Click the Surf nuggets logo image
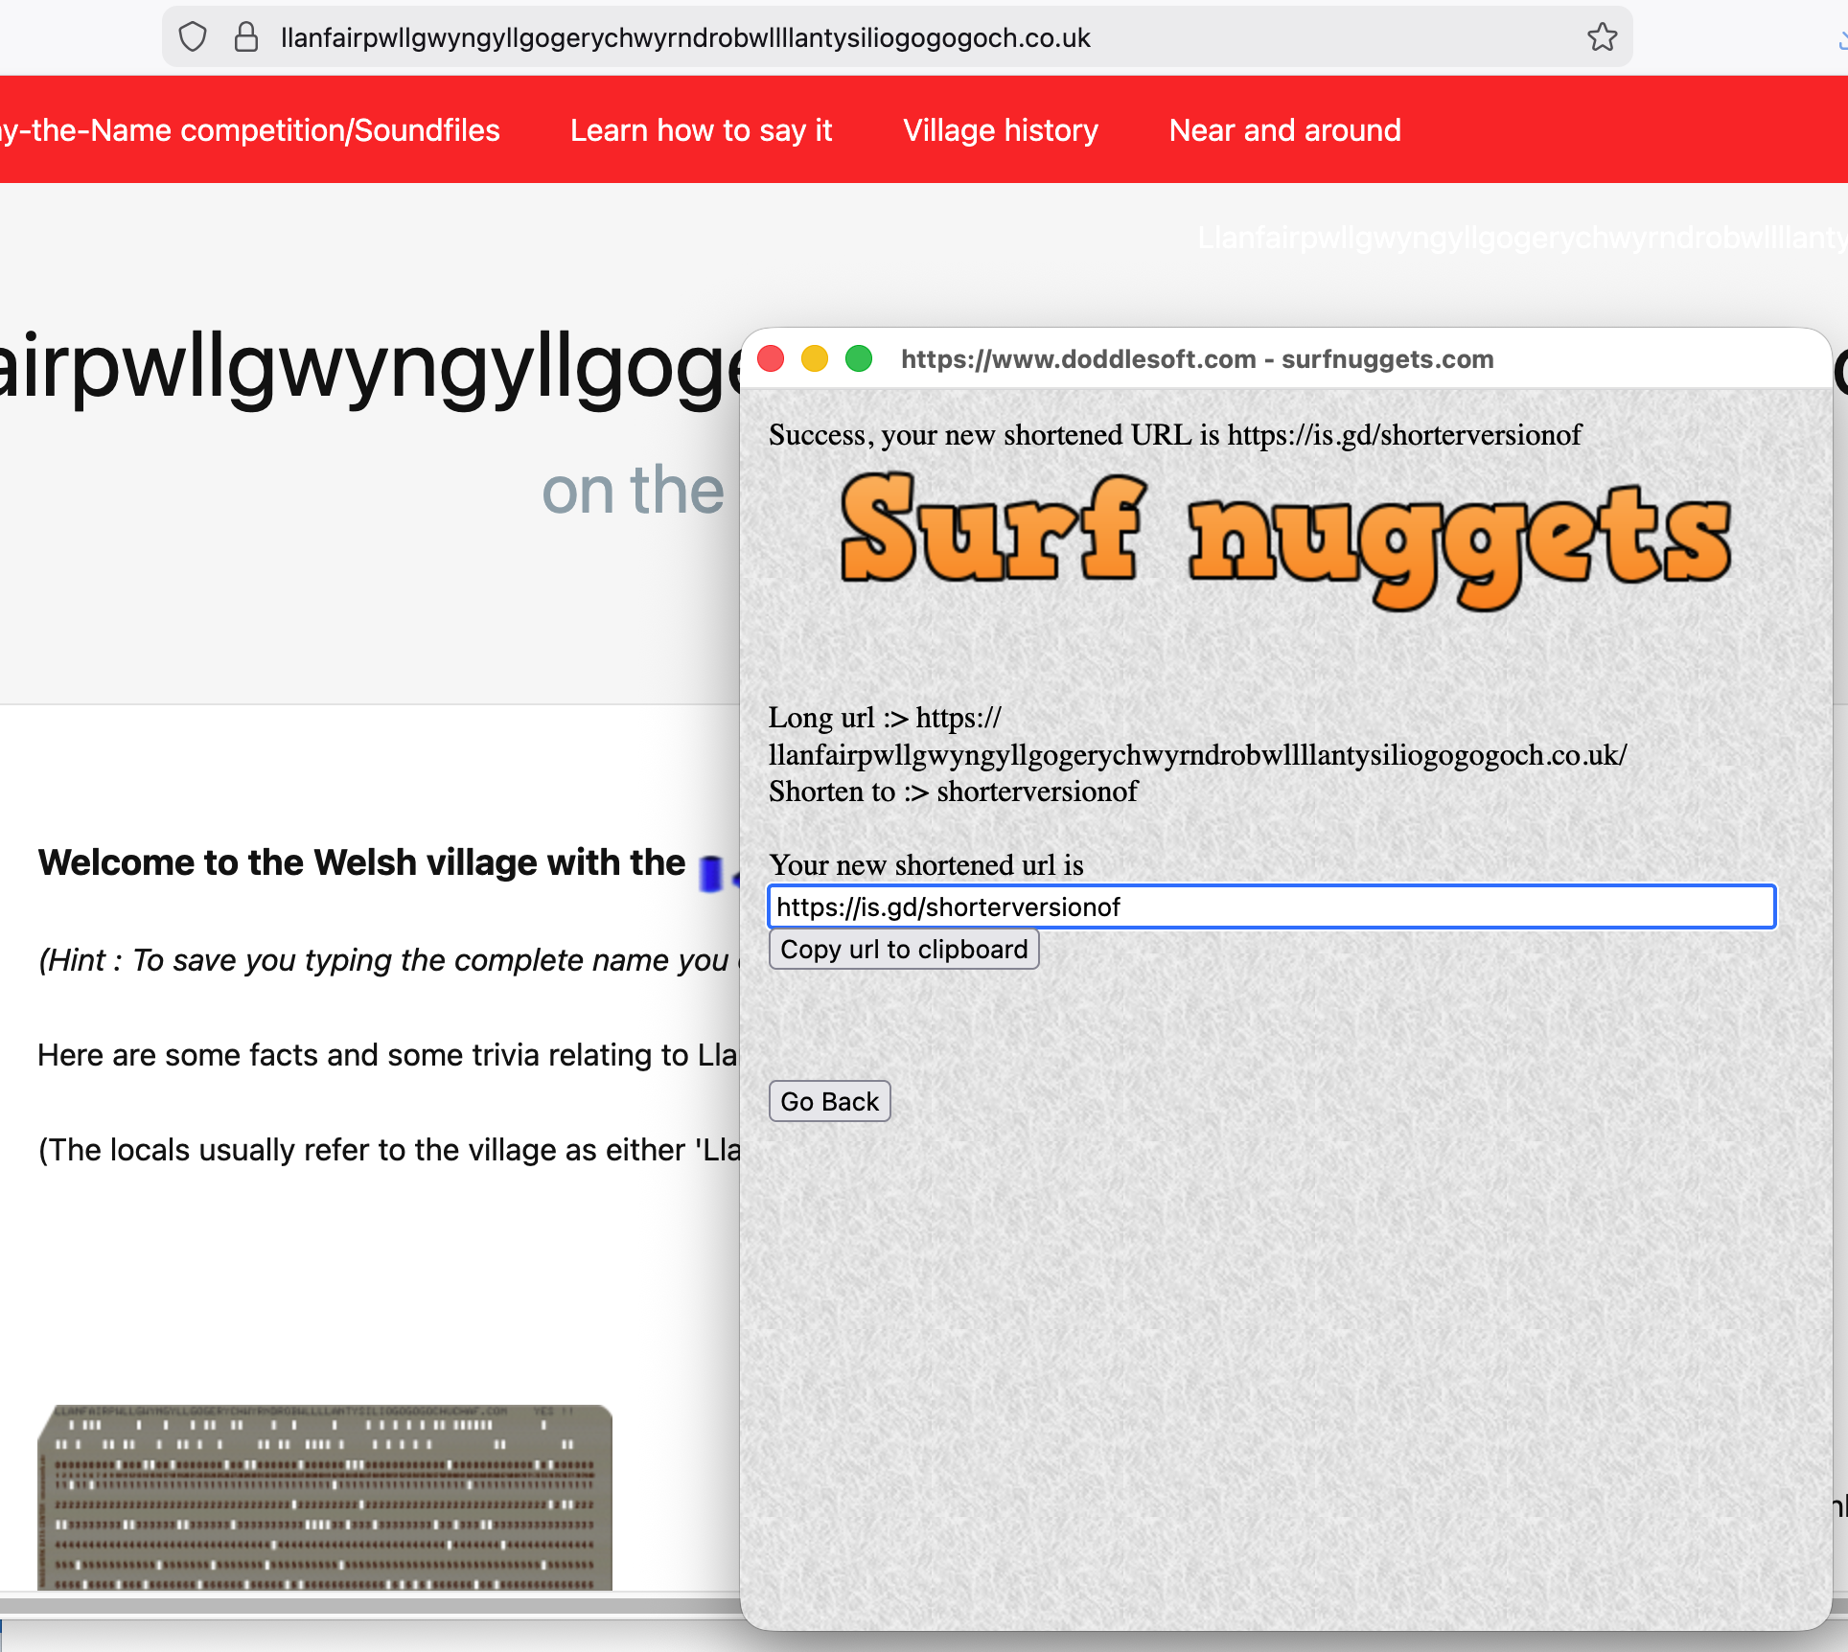 (1284, 539)
